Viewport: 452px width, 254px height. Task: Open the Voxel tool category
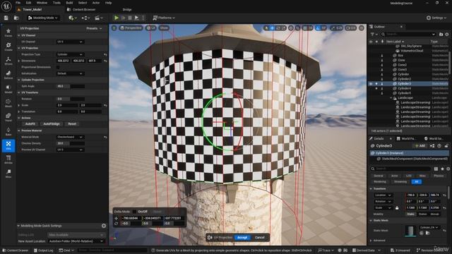tap(8, 117)
